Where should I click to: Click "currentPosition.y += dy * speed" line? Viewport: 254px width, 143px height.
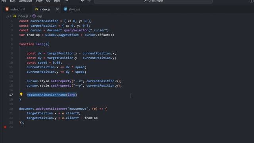point(56,72)
